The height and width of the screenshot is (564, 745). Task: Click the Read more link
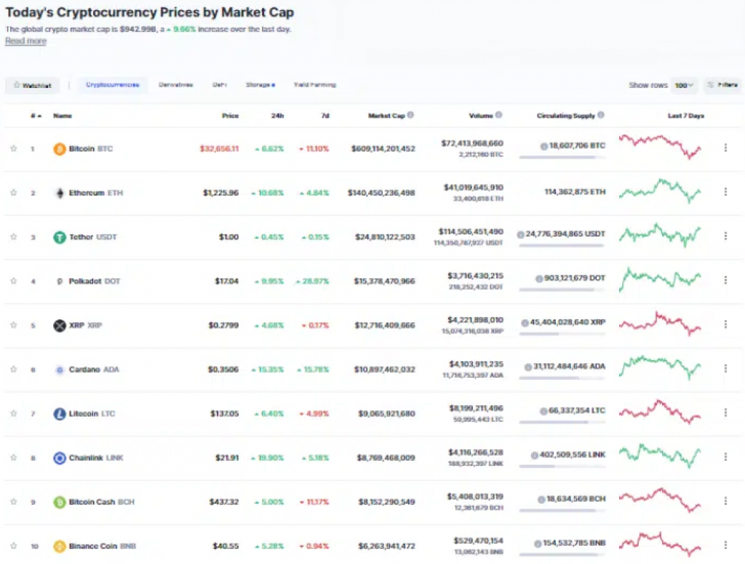coord(25,41)
